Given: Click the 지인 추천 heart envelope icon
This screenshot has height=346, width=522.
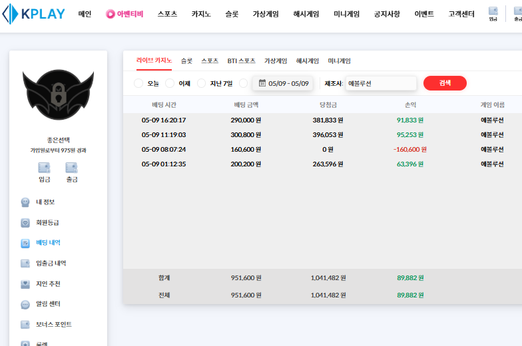Looking at the screenshot, I should click(25, 284).
